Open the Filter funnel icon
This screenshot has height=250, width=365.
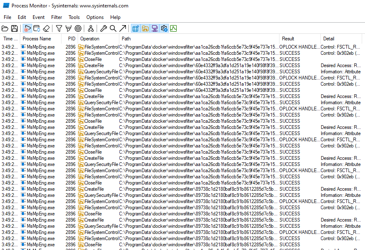coord(59,28)
